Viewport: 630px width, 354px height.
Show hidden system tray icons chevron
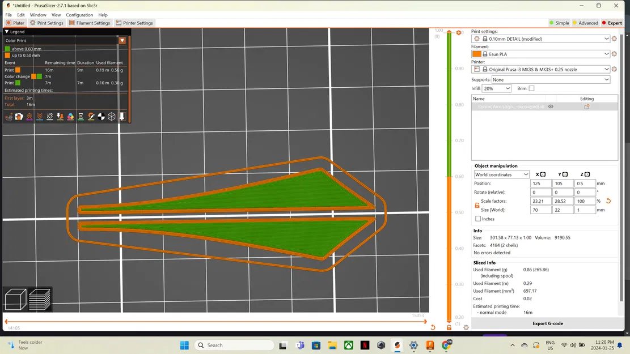[512, 345]
